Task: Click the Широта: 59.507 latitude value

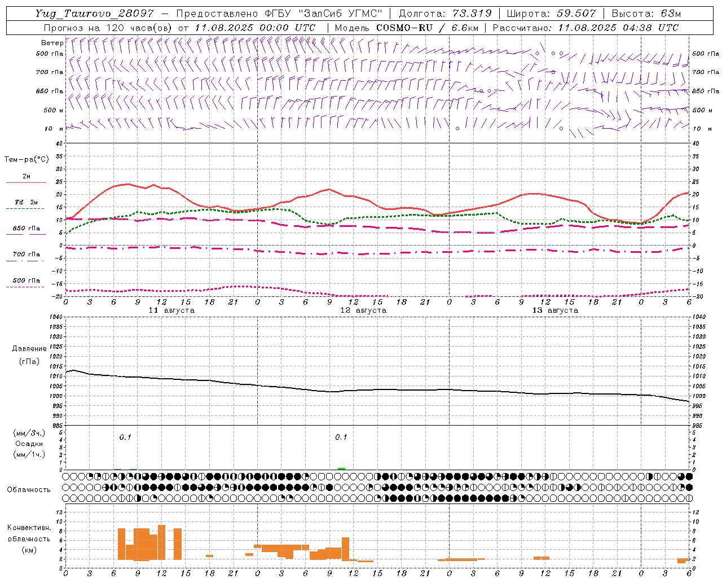Action: [551, 14]
